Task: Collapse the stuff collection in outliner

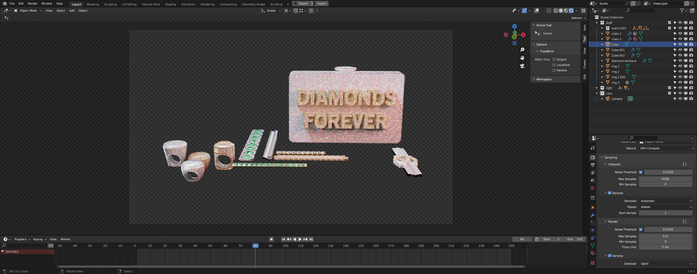Action: coord(597,23)
